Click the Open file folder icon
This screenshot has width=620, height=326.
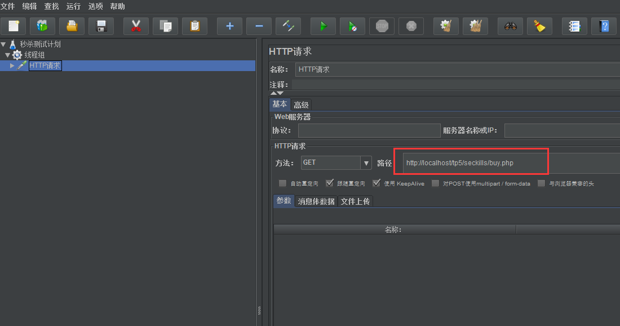72,26
